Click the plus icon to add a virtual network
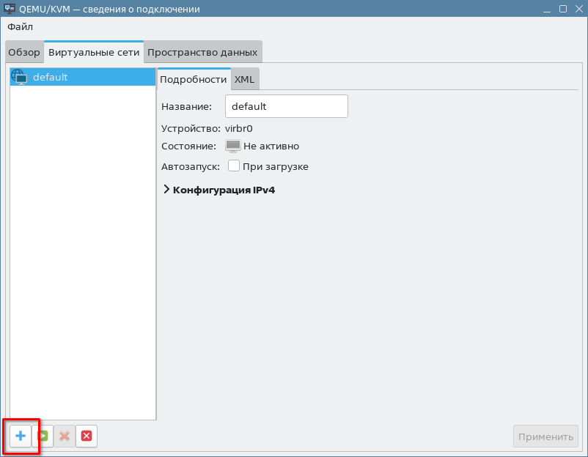588x457 pixels. [x=21, y=436]
